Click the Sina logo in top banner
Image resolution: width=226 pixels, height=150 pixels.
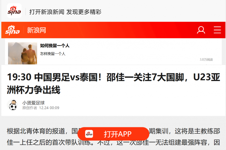click(14, 11)
